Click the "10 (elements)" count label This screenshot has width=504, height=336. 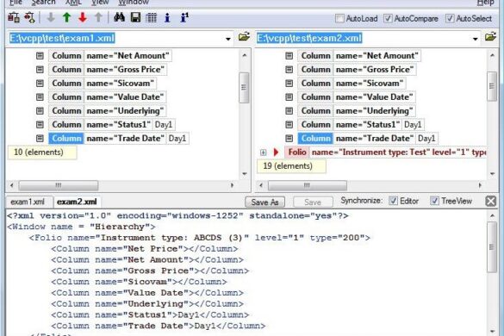[x=42, y=152]
